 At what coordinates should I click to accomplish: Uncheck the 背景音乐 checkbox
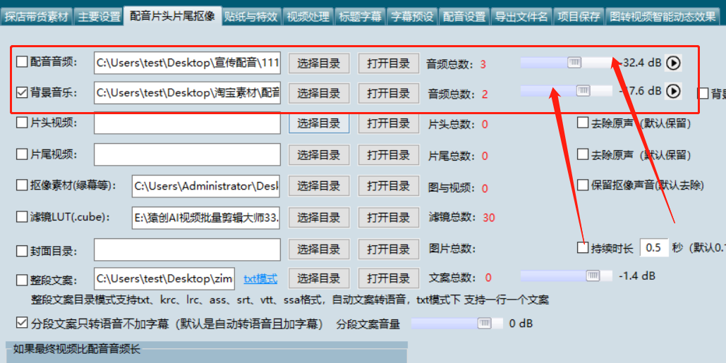pyautogui.click(x=22, y=92)
